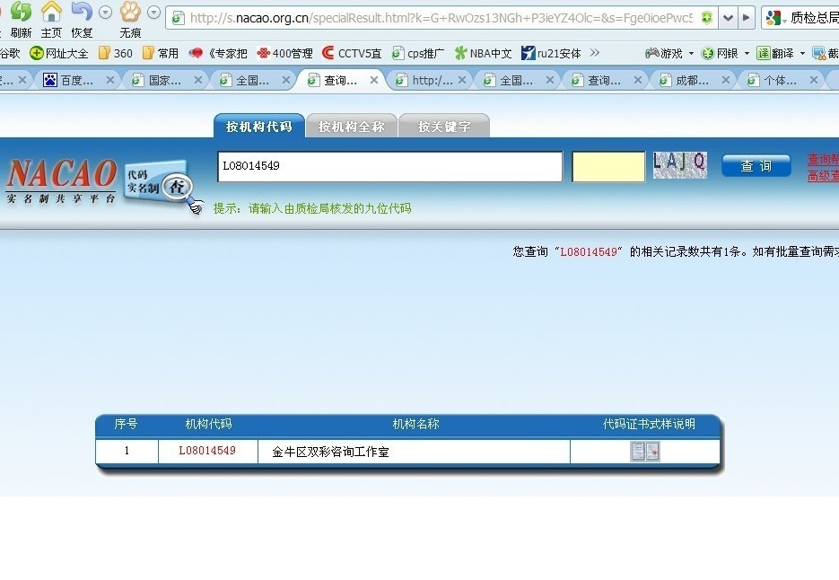This screenshot has width=839, height=580.
Task: Click the green refresh (刷新) icon
Action: click(22, 12)
